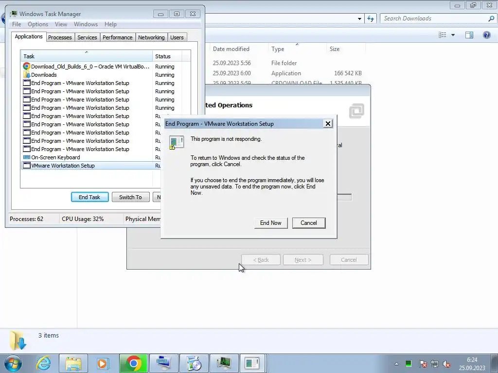498x373 pixels.
Task: Open the File menu in Task Manager
Action: (17, 24)
